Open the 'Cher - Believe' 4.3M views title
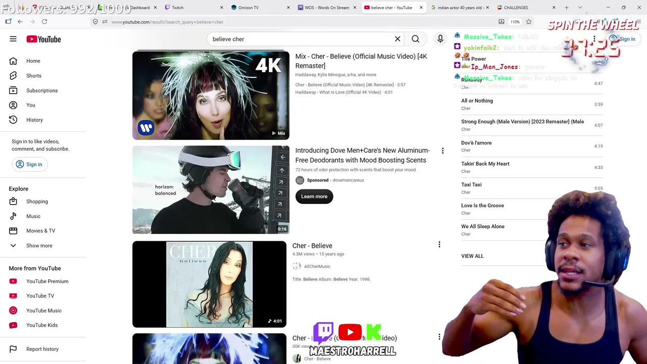The width and height of the screenshot is (647, 364). [312, 246]
